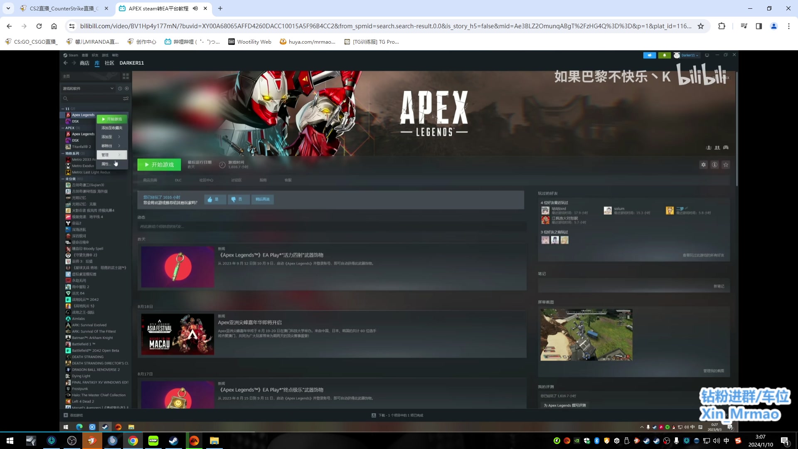This screenshot has height=449, width=798.
Task: Click the thumbs-down not recommend button
Action: click(x=238, y=200)
